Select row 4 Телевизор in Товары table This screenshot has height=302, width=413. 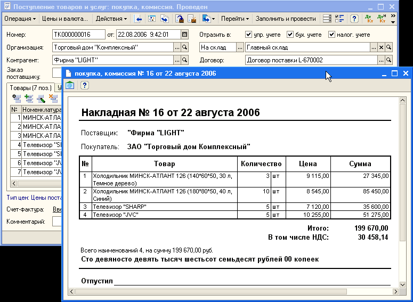click(x=36, y=145)
